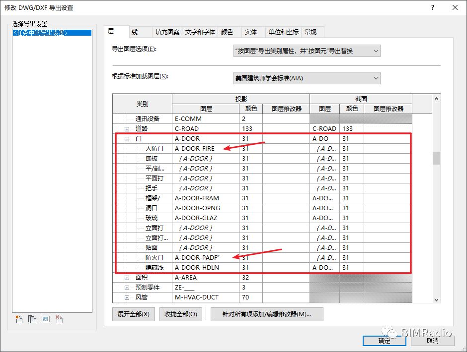
Task: Click the 展开全部 button
Action: [x=134, y=314]
